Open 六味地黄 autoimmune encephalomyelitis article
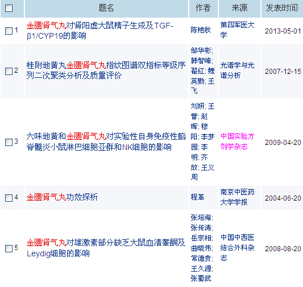The image size is (303, 287). 106,142
